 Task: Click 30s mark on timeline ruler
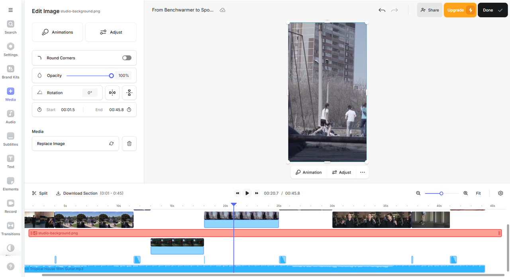tap(332, 206)
